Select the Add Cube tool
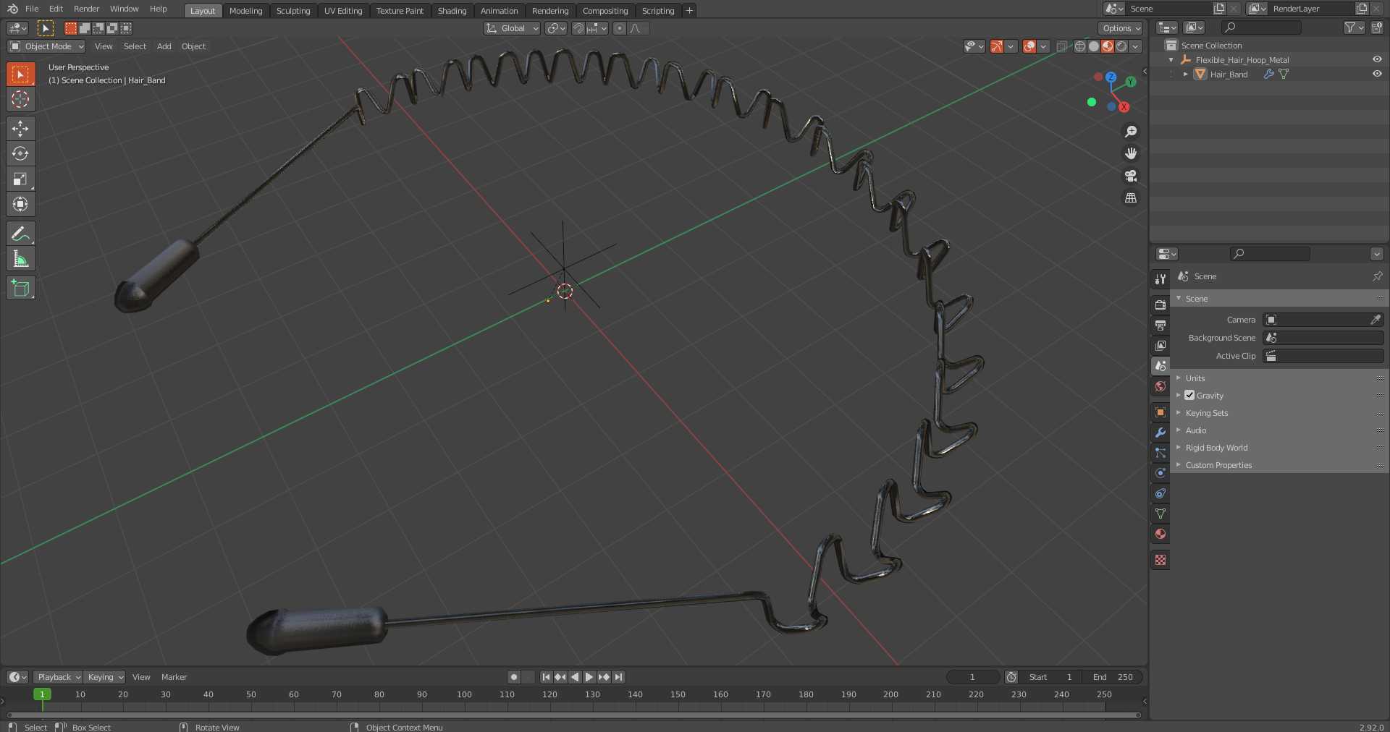Screen dimensions: 1390x732 20,288
